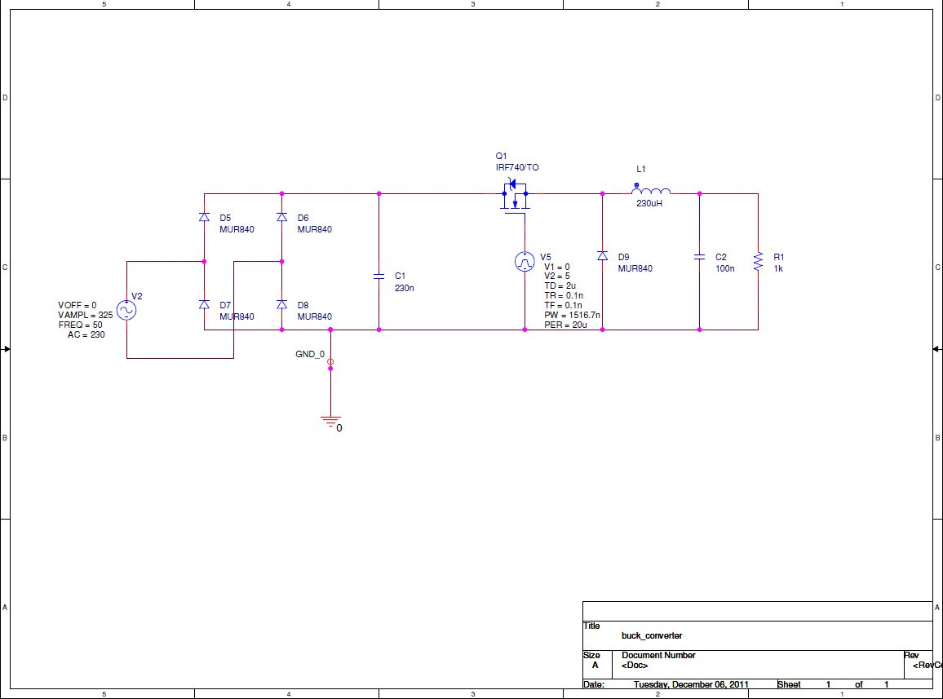Click the Q1 reference designator
943x699 pixels.
[x=502, y=157]
